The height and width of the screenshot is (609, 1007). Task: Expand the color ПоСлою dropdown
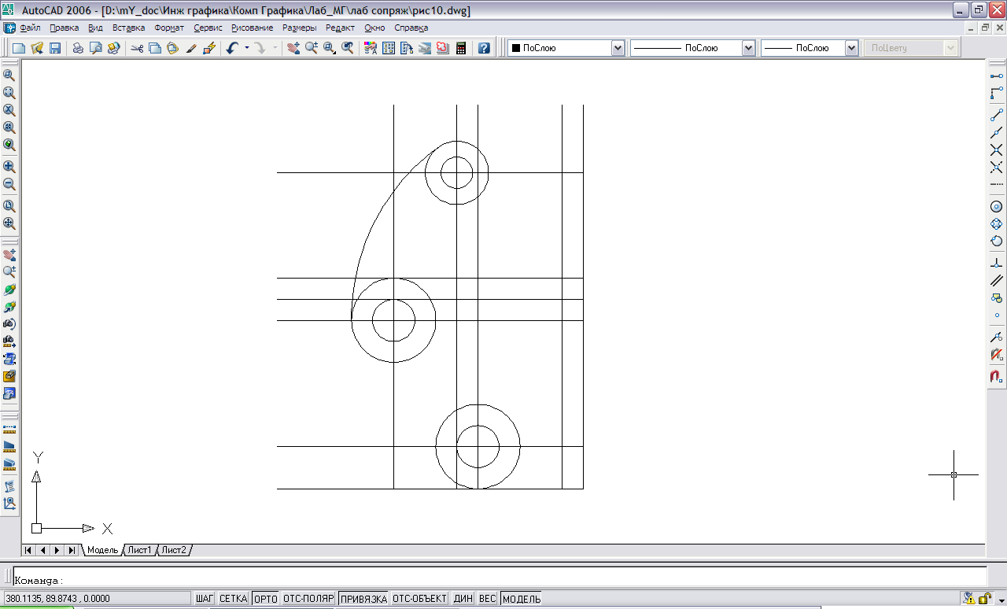click(618, 48)
